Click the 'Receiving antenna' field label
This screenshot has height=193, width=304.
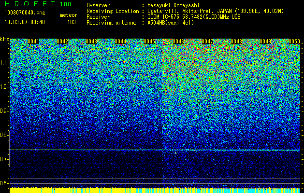111,23
